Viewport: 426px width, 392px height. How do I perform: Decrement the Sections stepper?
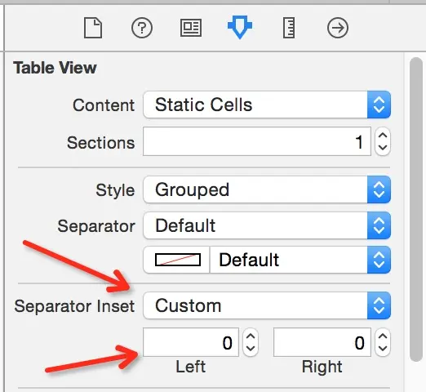(383, 148)
